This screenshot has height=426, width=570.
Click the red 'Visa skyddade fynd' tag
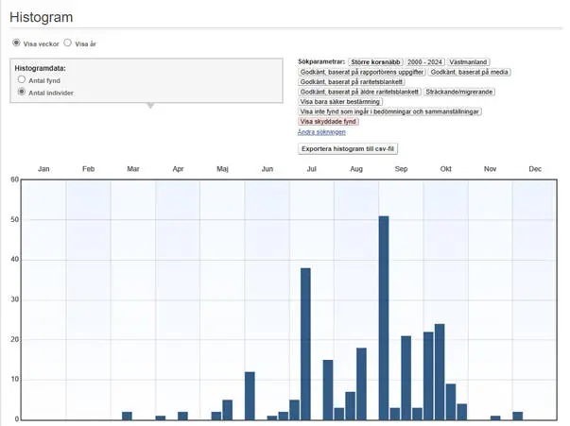(329, 122)
